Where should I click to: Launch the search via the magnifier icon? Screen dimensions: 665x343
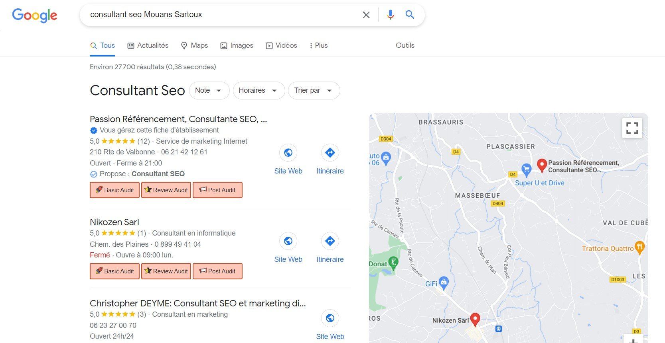coord(409,15)
